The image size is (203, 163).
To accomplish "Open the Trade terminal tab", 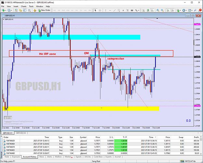I will click(7, 157).
